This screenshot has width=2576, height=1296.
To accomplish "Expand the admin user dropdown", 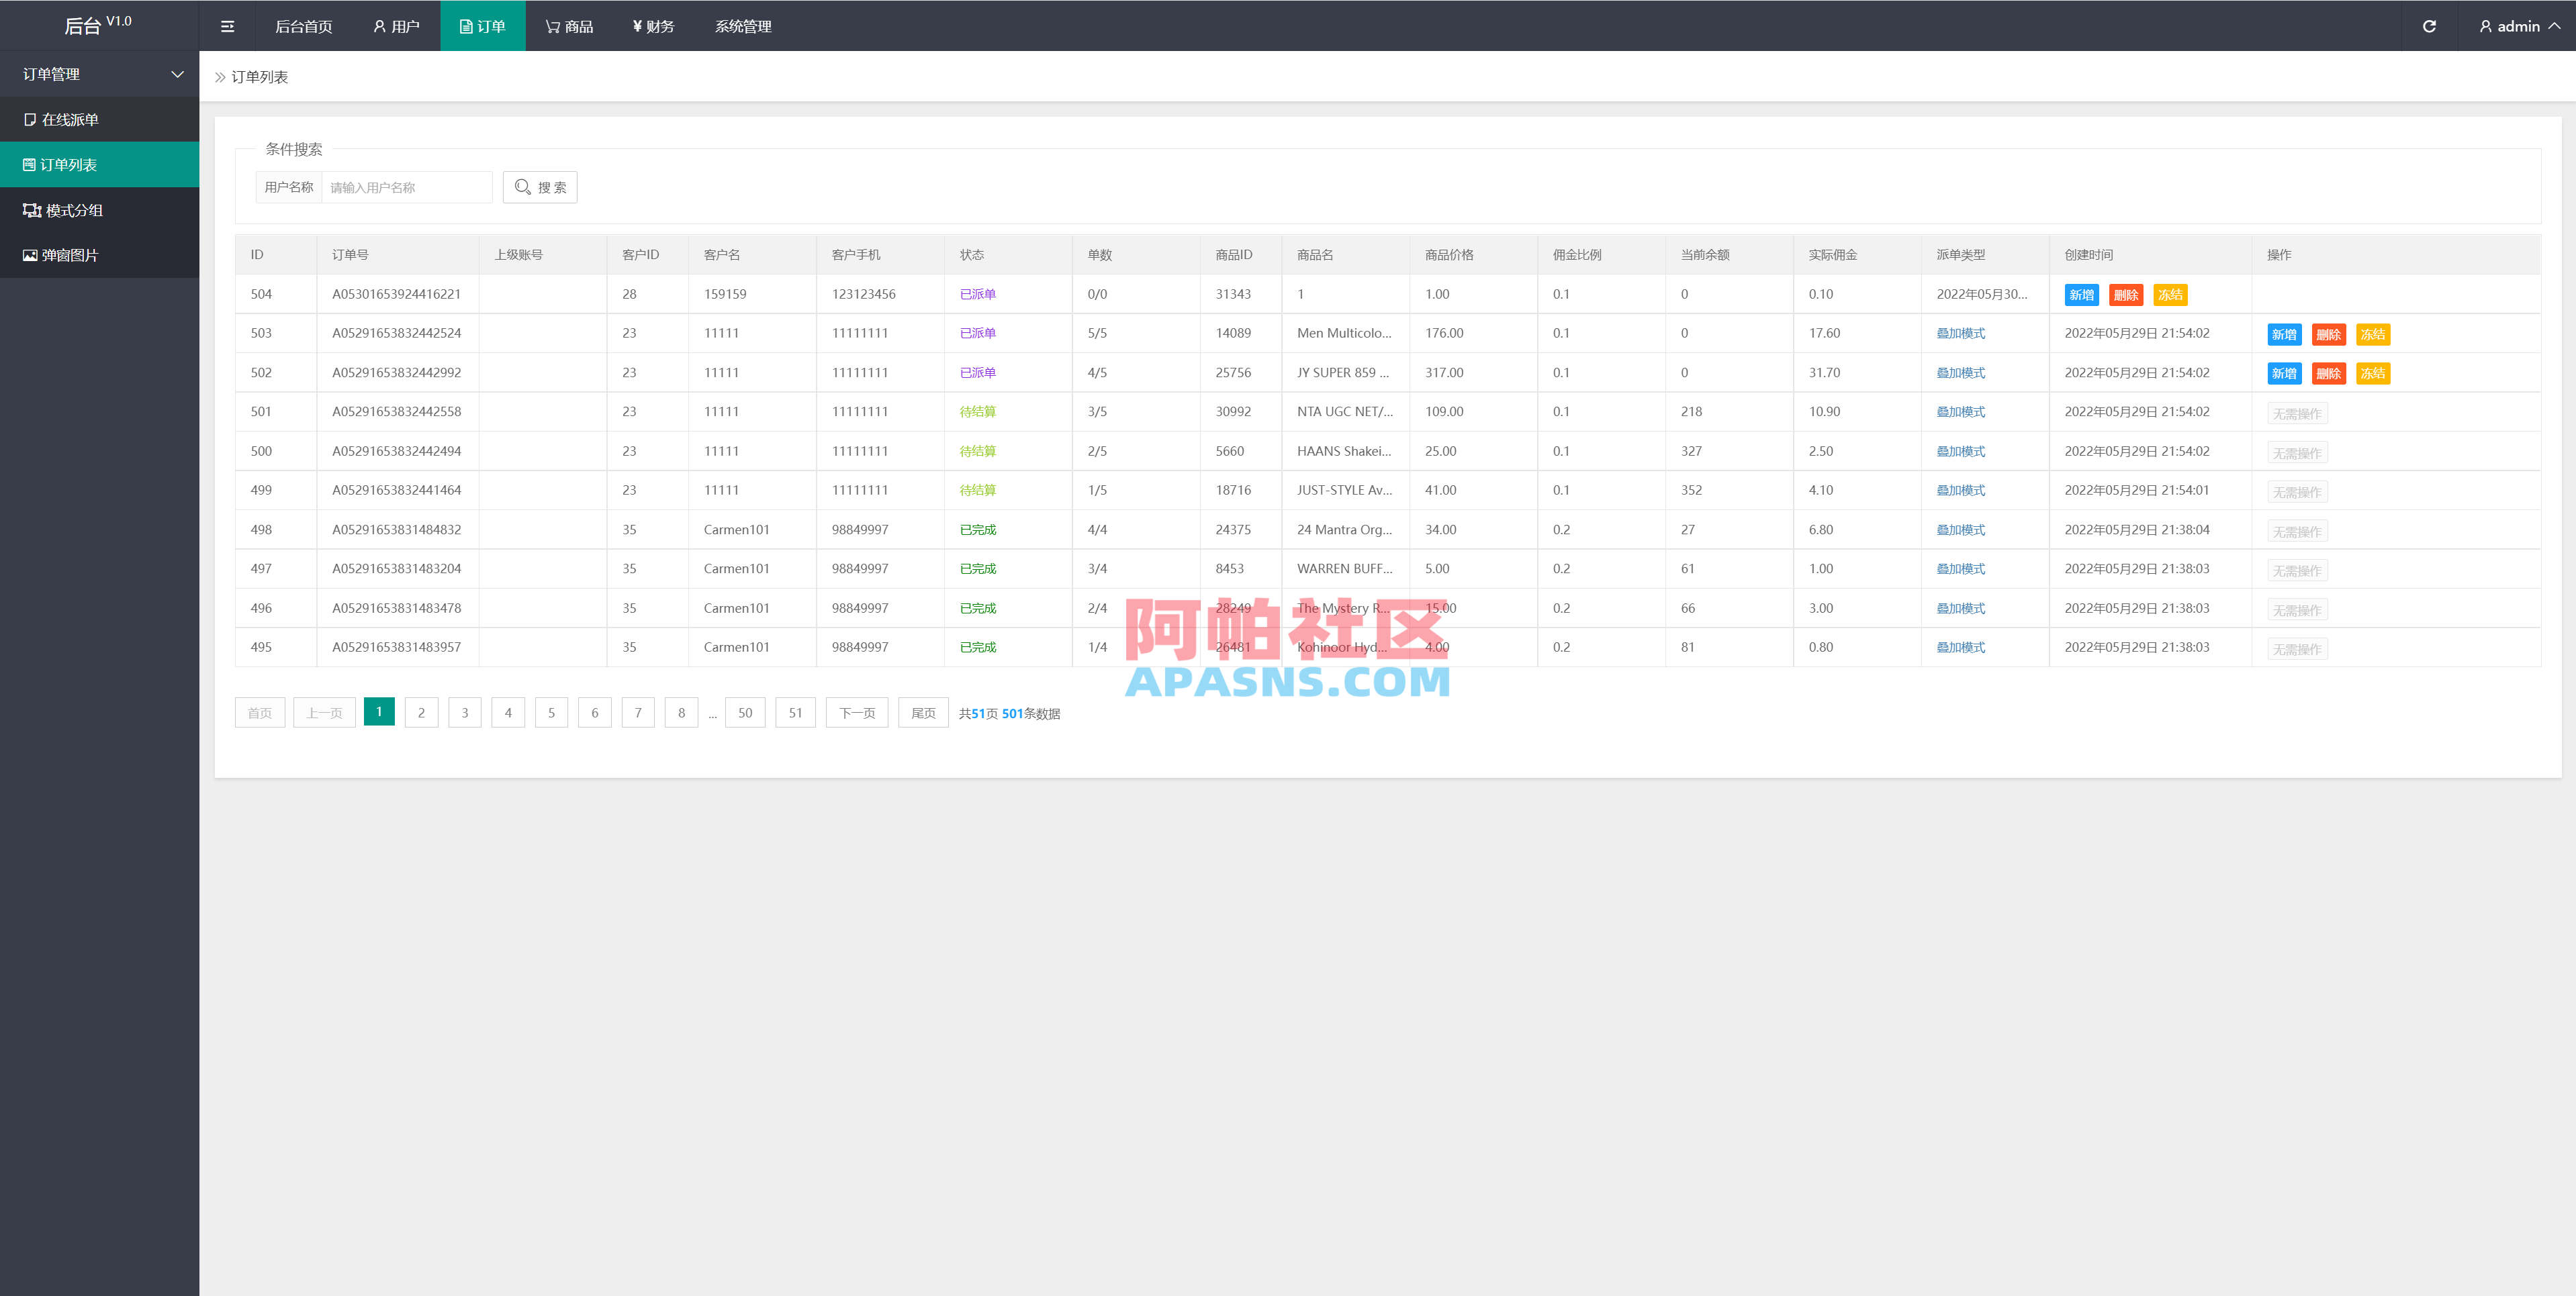I will click(x=2518, y=26).
